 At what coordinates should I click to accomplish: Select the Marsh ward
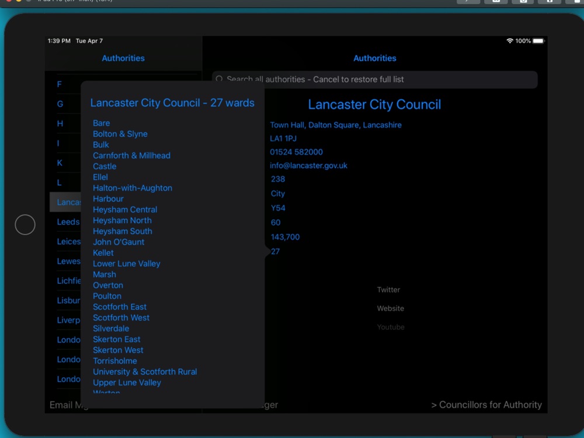click(x=105, y=274)
